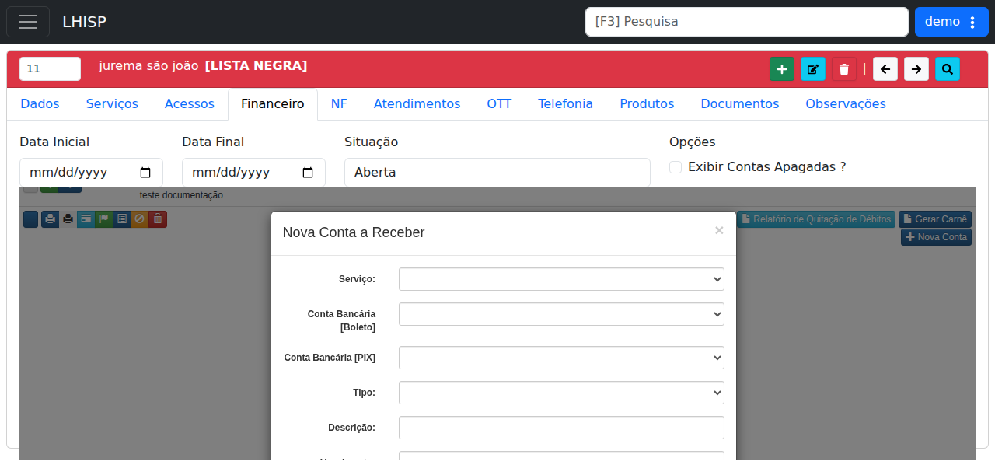Screen dimensions: 995x465
Task: Enable Exibir Contas Apagadas checkbox
Action: (x=676, y=167)
